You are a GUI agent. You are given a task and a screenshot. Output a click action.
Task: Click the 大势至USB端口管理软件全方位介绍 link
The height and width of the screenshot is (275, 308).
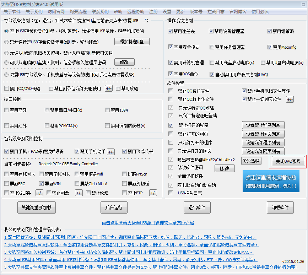coord(148,223)
